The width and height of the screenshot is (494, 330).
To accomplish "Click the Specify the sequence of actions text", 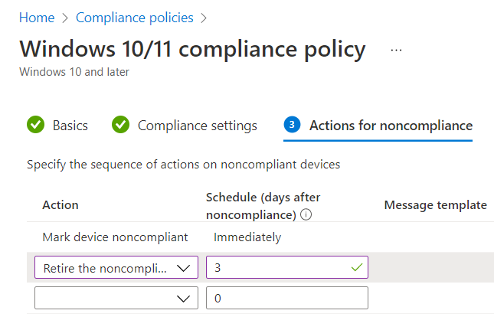I will point(183,165).
